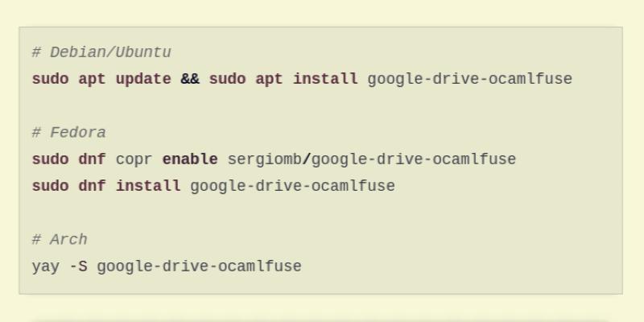Screen dimensions: 644x322
Task: Click the package name after "sergiomb/"
Action: point(414,159)
